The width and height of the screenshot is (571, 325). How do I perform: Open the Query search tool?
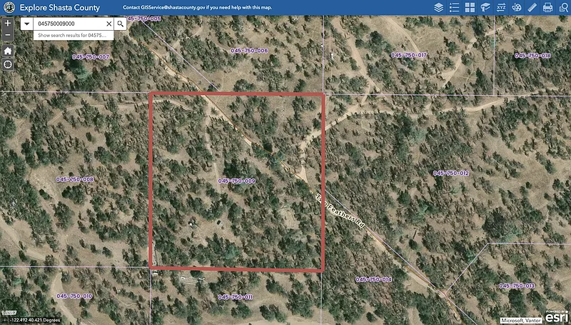pyautogui.click(x=562, y=7)
